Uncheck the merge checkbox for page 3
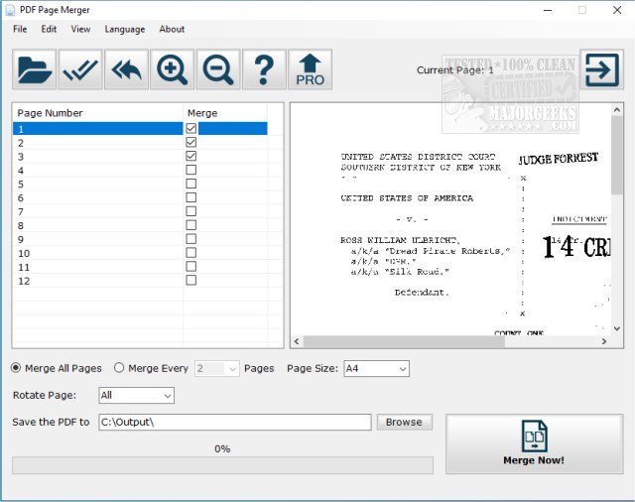Viewport: 635px width, 502px height. (x=191, y=156)
